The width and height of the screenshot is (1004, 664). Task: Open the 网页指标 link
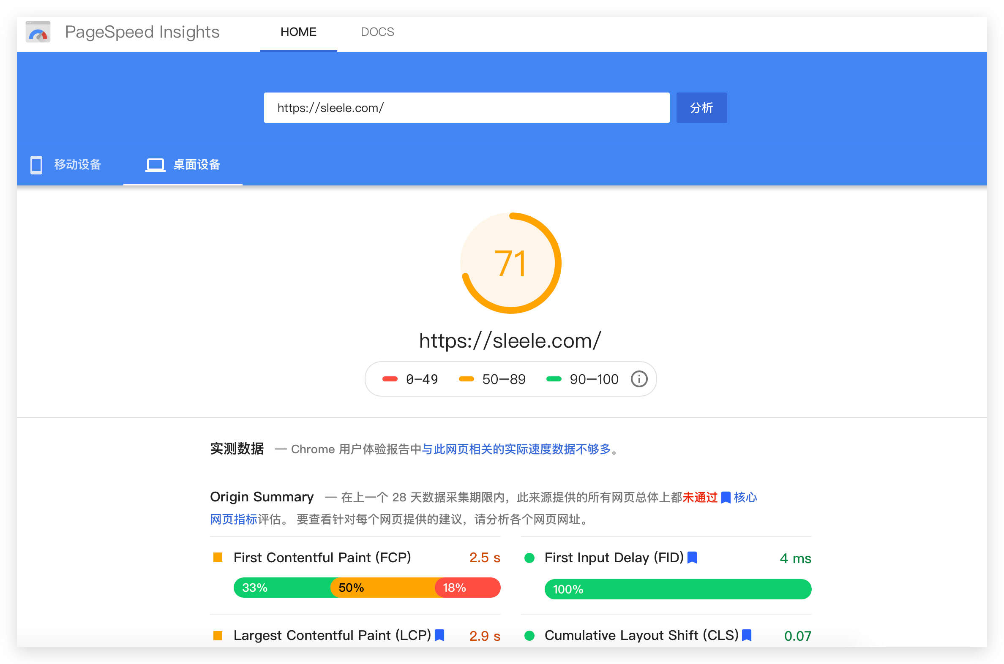coord(233,519)
